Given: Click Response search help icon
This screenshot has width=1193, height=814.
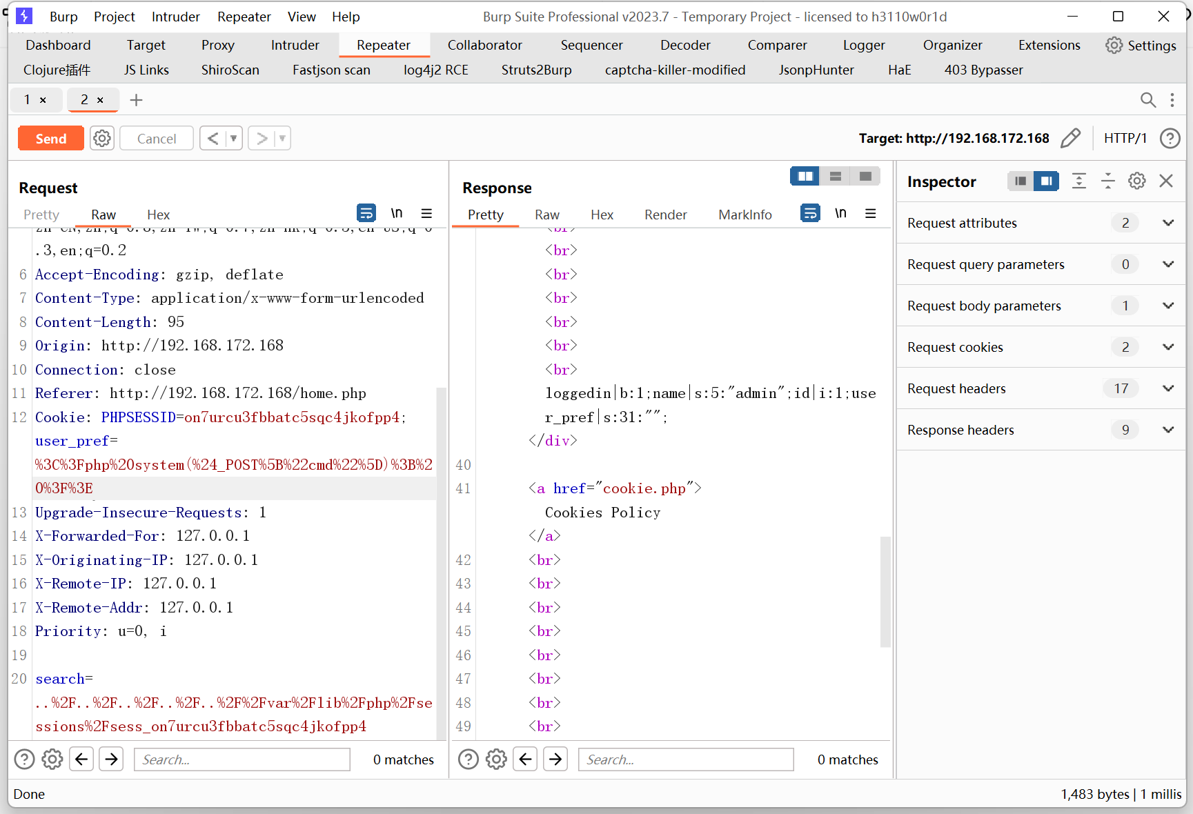Looking at the screenshot, I should [x=469, y=760].
